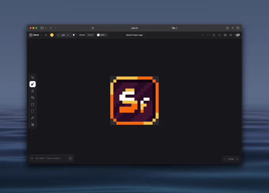The width and height of the screenshot is (269, 193).
Task: Zoom out the canvas with minus button
Action: pos(225,159)
